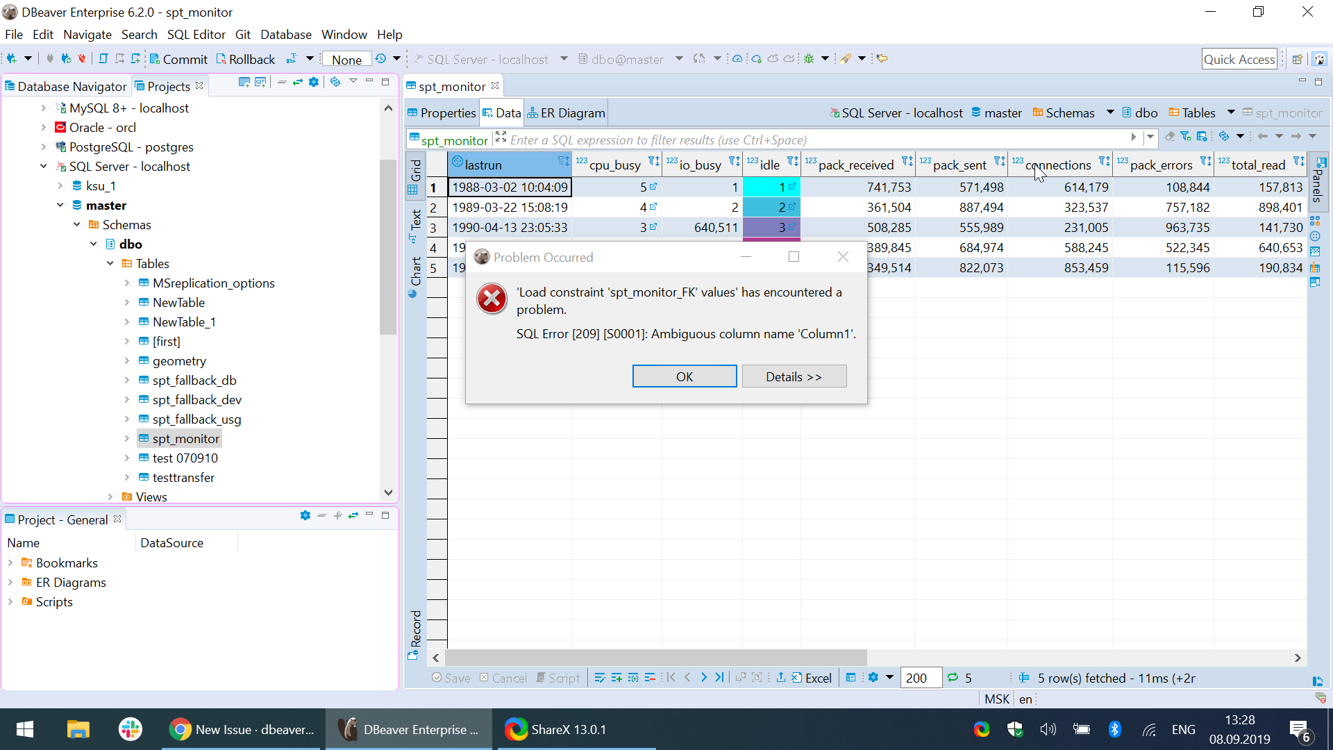Image resolution: width=1333 pixels, height=750 pixels.
Task: Add a new row using the green plus icon
Action: click(x=616, y=678)
